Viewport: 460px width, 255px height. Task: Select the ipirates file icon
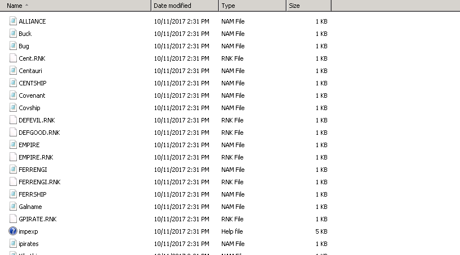tap(13, 244)
